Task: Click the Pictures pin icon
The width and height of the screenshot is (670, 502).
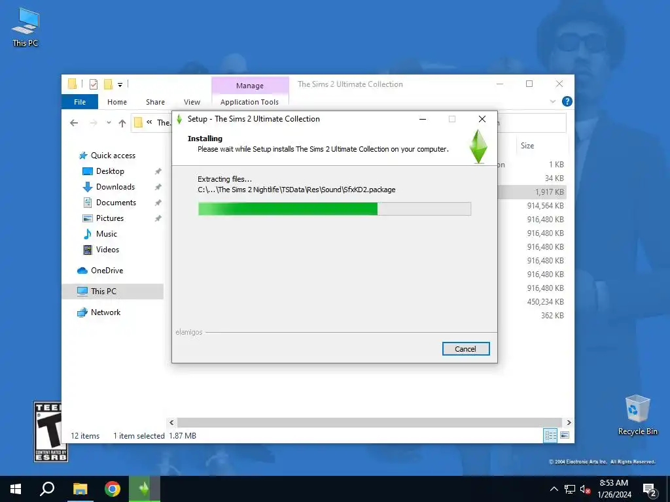Action: tap(158, 218)
